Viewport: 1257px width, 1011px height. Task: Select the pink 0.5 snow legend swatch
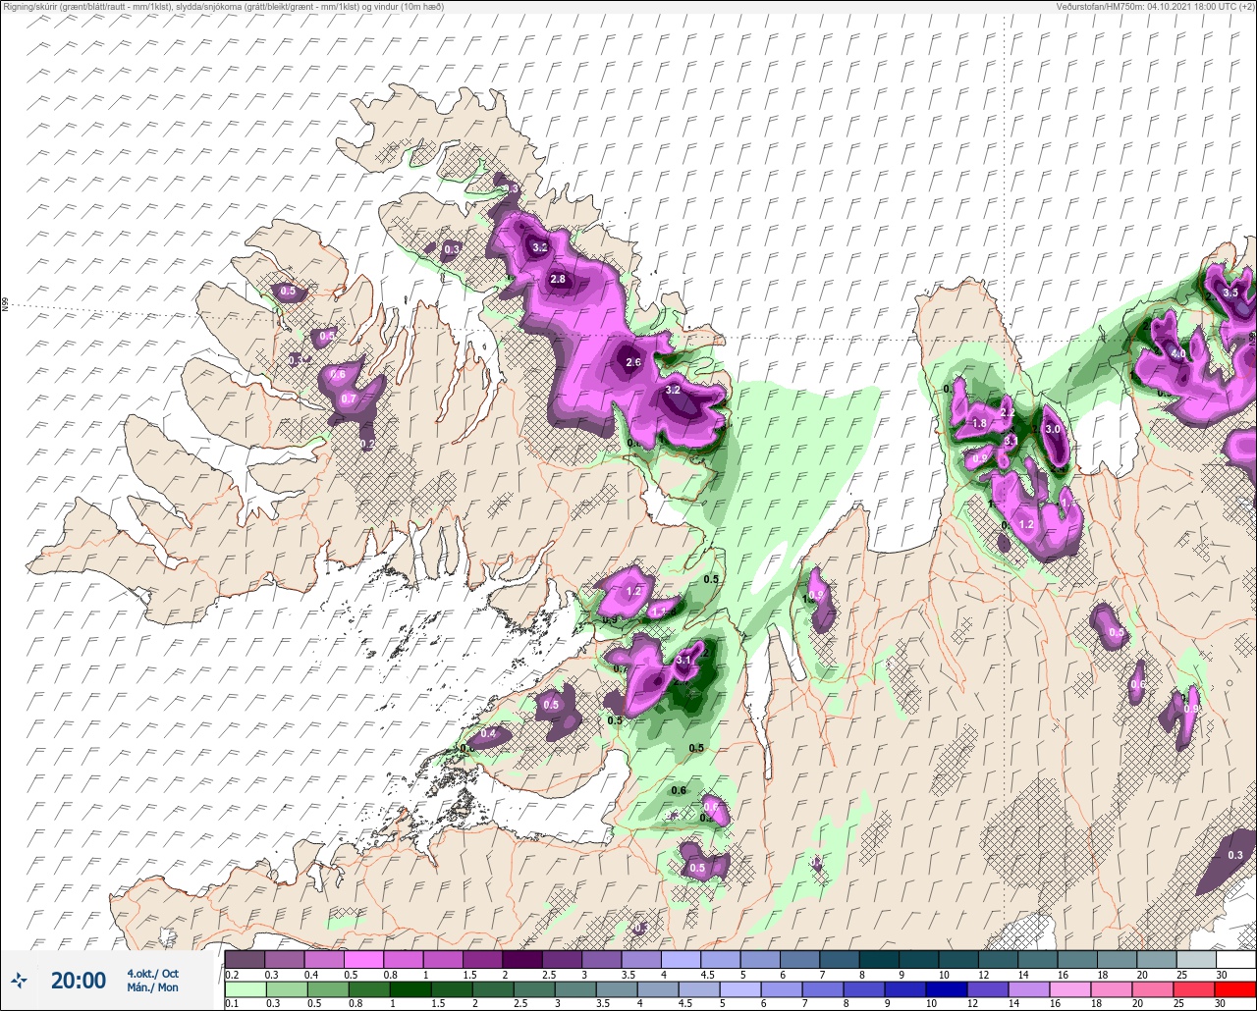click(x=363, y=958)
